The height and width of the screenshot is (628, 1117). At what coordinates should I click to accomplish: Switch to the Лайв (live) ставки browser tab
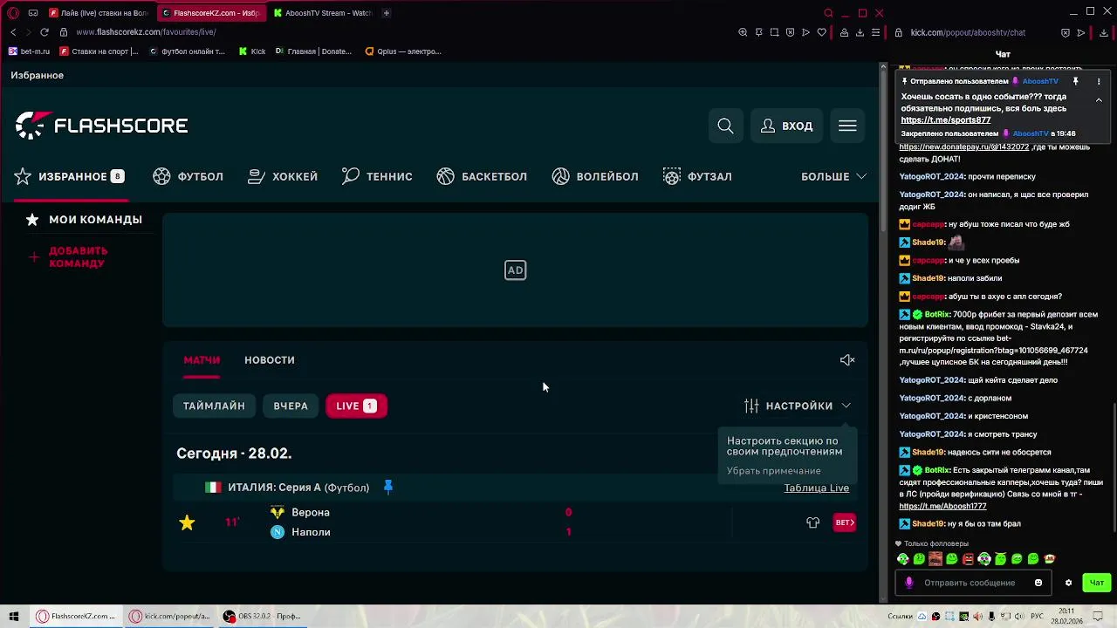(x=99, y=13)
